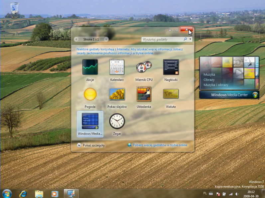Image resolution: width=265 pixels, height=198 pixels.
Task: Select the Miernik CPU gadget
Action: tap(144, 67)
